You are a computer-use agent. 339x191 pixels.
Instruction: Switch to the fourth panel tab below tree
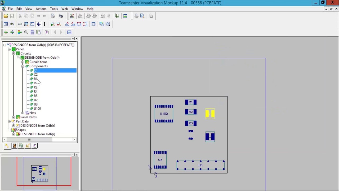[28, 146]
